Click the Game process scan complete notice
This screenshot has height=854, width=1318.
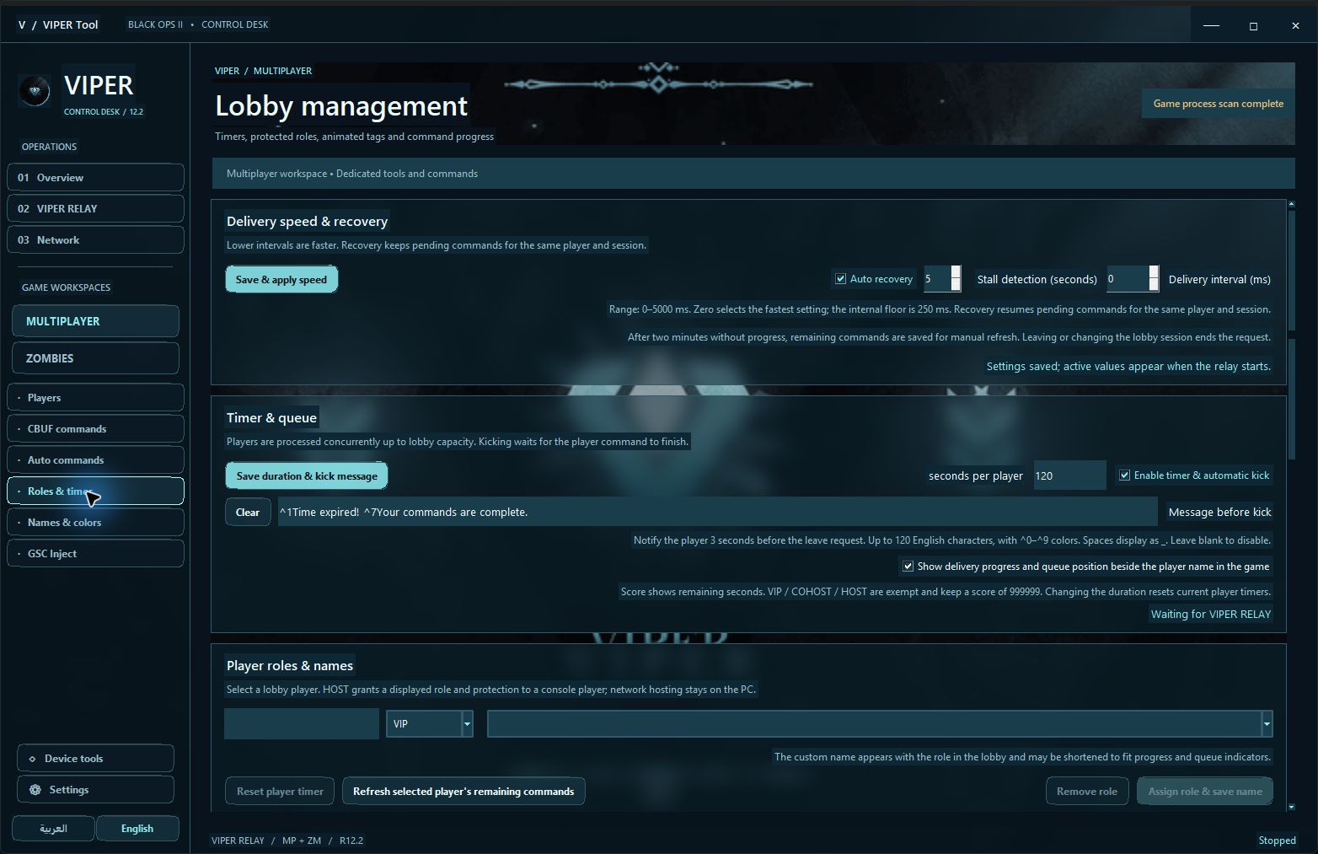point(1219,104)
